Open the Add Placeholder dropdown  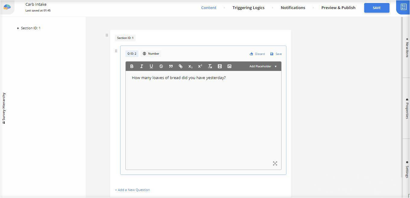(263, 66)
